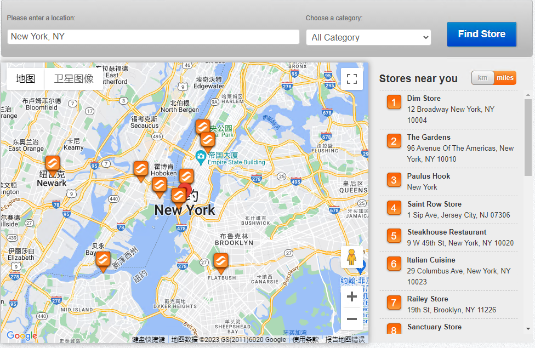The width and height of the screenshot is (535, 348).
Task: Click the New York, NY location field
Action: 153,37
